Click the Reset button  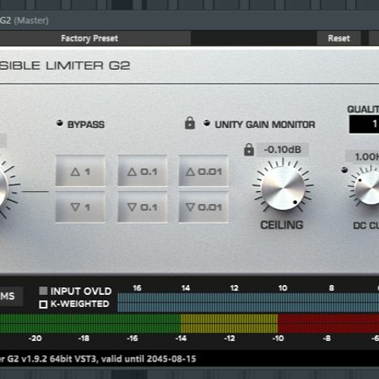[339, 39]
